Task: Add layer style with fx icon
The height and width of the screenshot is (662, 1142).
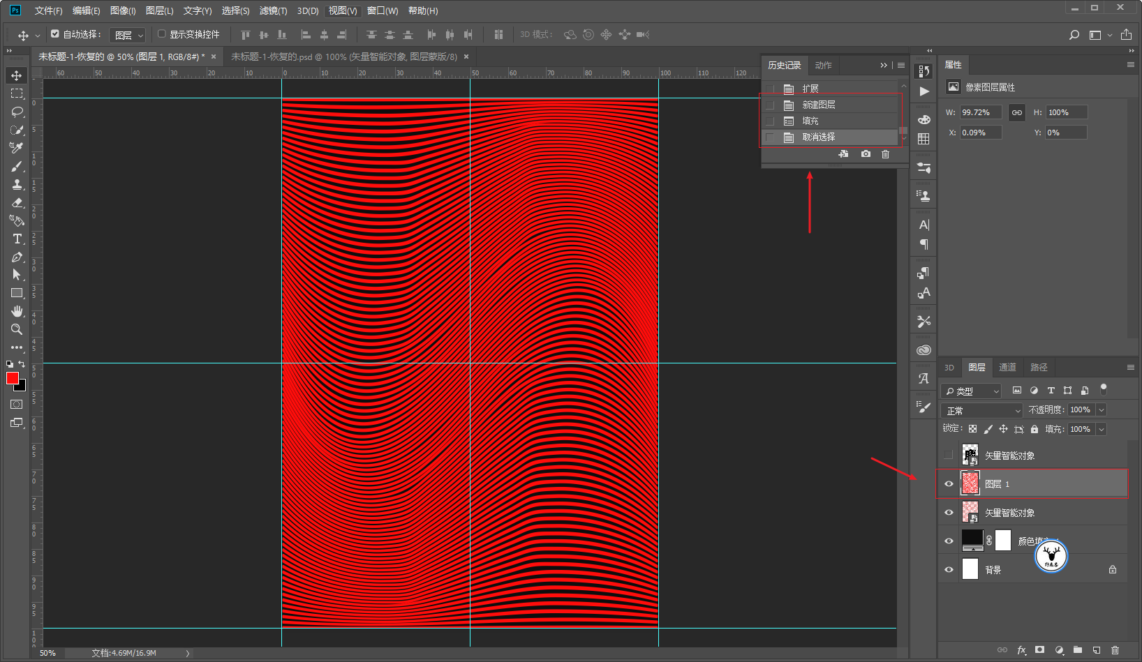Action: coord(1021,650)
